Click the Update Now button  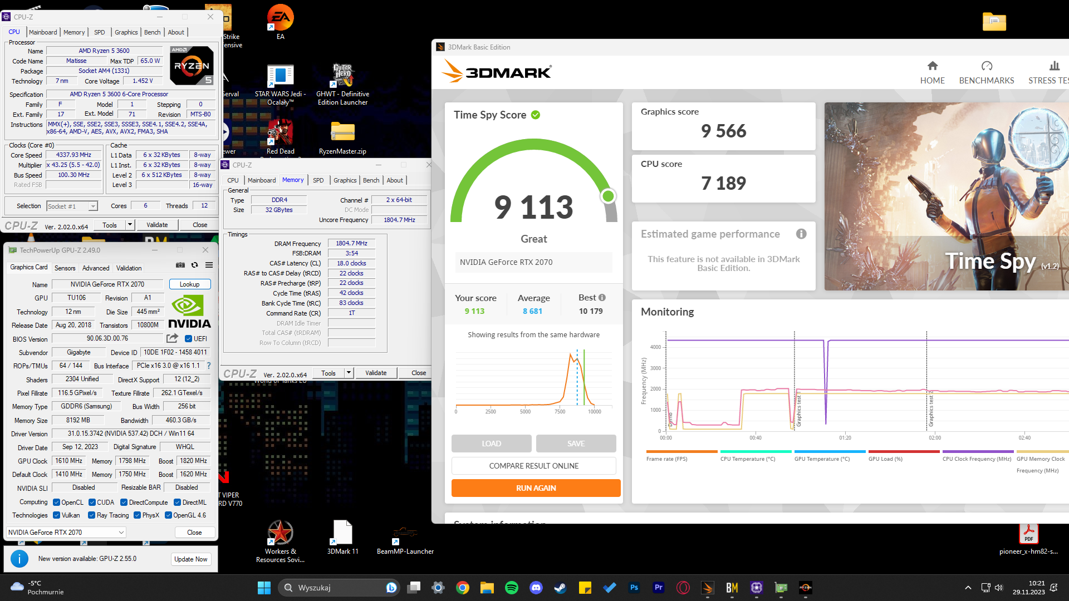pos(191,559)
